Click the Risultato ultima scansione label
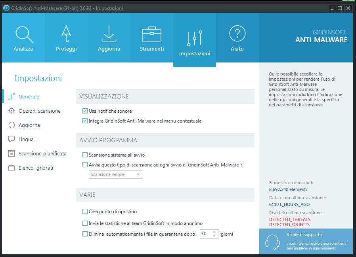 pos(296,213)
